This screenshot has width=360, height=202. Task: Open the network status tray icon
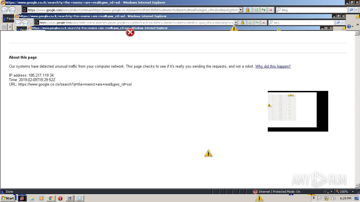tap(327, 198)
